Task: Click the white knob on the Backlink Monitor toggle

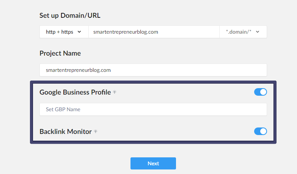Action: pos(263,131)
